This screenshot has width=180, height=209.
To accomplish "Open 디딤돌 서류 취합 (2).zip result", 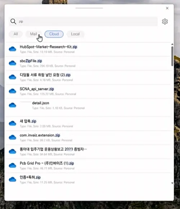I will coord(88,77).
